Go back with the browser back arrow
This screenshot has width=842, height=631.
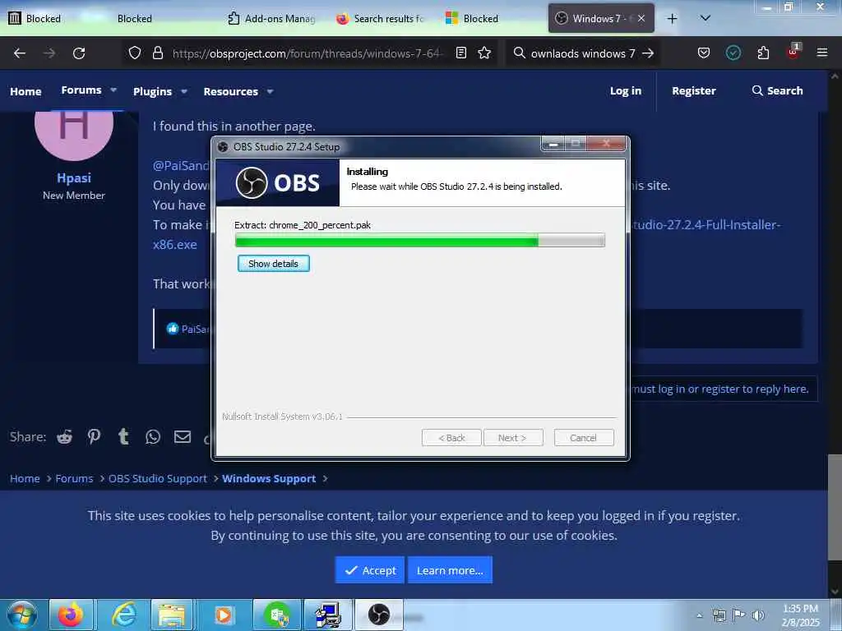tap(20, 53)
